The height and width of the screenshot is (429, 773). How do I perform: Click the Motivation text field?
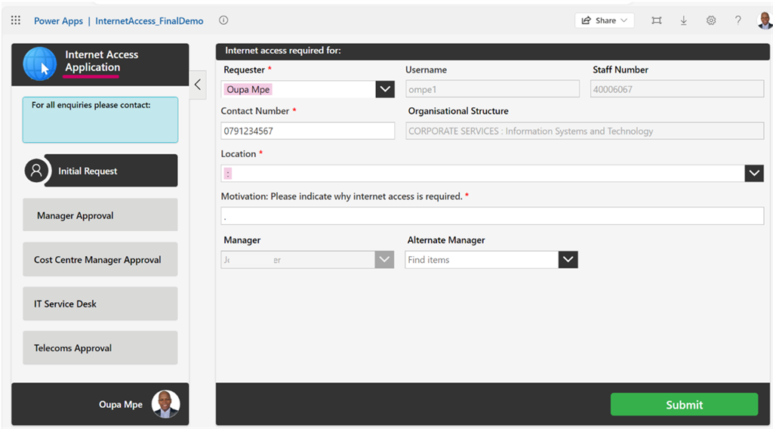[x=492, y=216]
